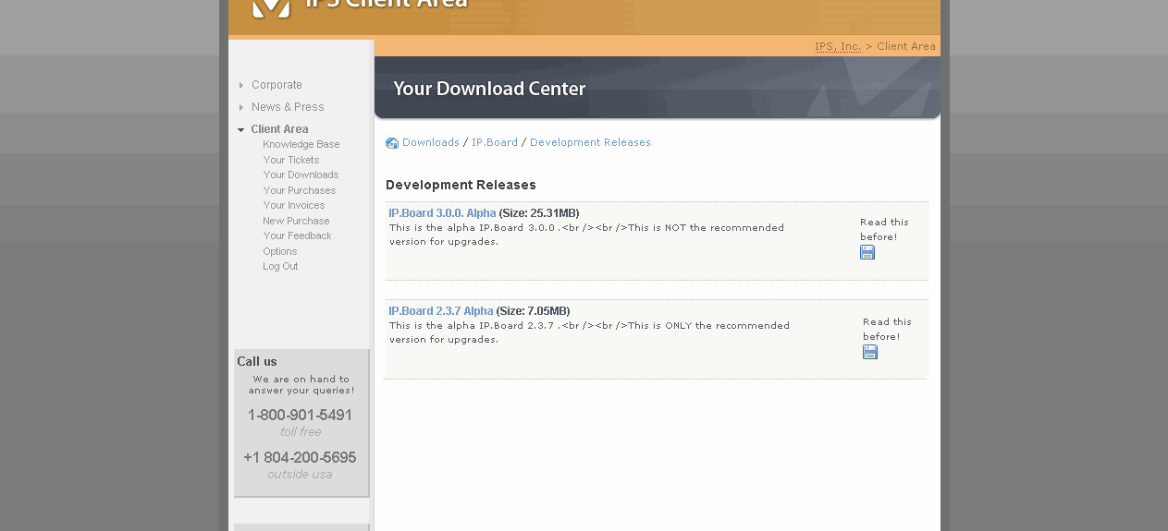Click the Development Releases section heading
The image size is (1168, 531).
[461, 185]
